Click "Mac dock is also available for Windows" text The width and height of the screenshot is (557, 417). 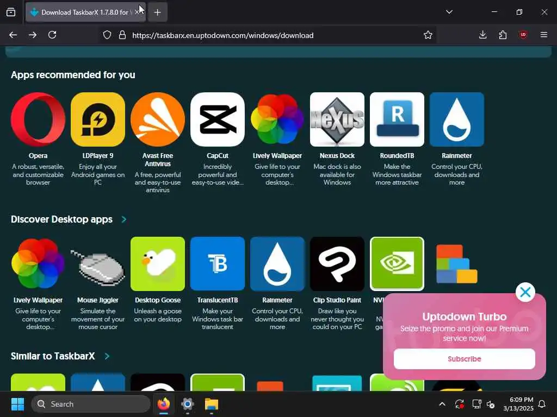[337, 174]
